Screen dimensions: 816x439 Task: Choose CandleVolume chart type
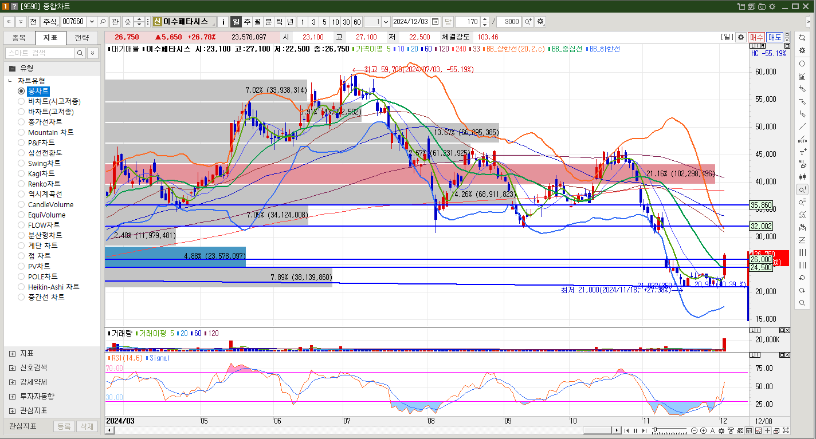[x=21, y=204]
